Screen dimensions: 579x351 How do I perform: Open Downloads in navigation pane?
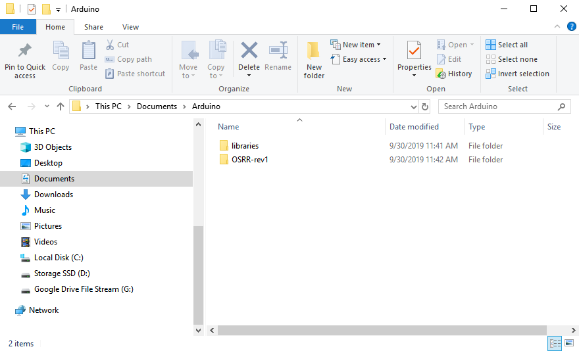[47, 195]
